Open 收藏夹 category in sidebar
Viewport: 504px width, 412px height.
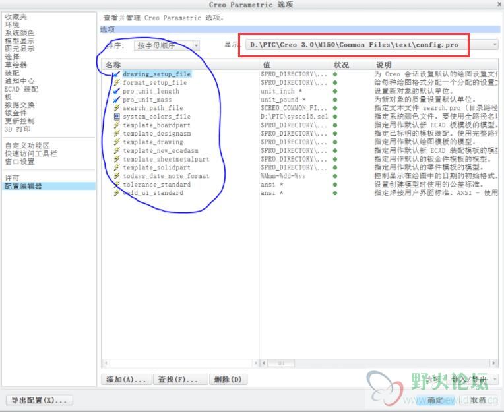pos(16,16)
